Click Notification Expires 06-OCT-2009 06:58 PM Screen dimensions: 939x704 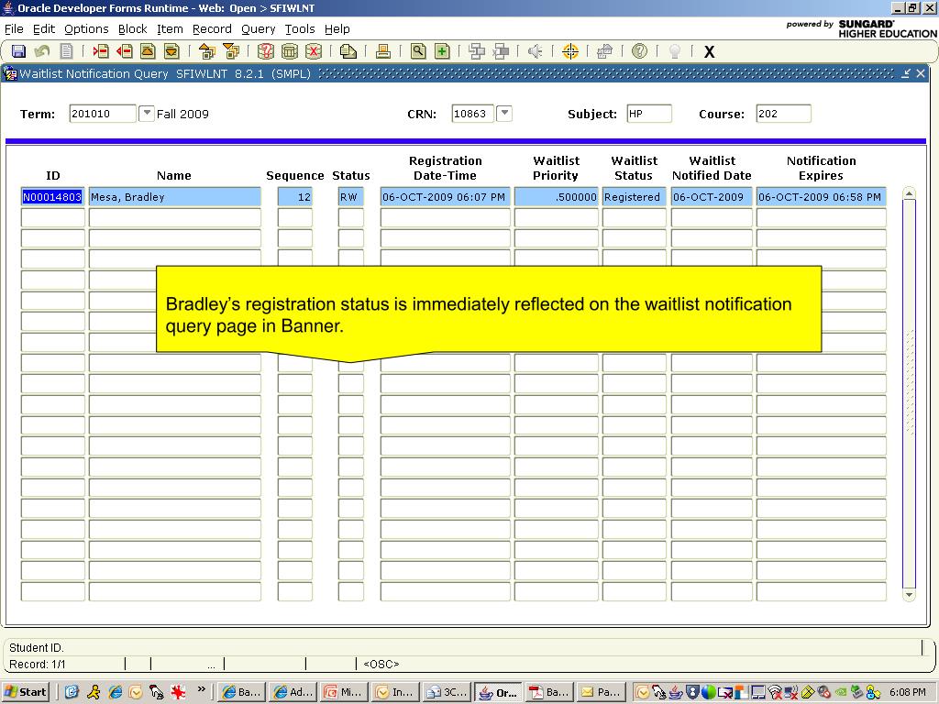coord(821,197)
